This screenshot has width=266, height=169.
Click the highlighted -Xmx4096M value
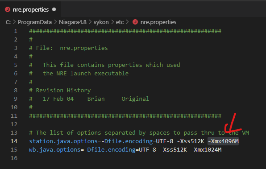[x=223, y=141]
